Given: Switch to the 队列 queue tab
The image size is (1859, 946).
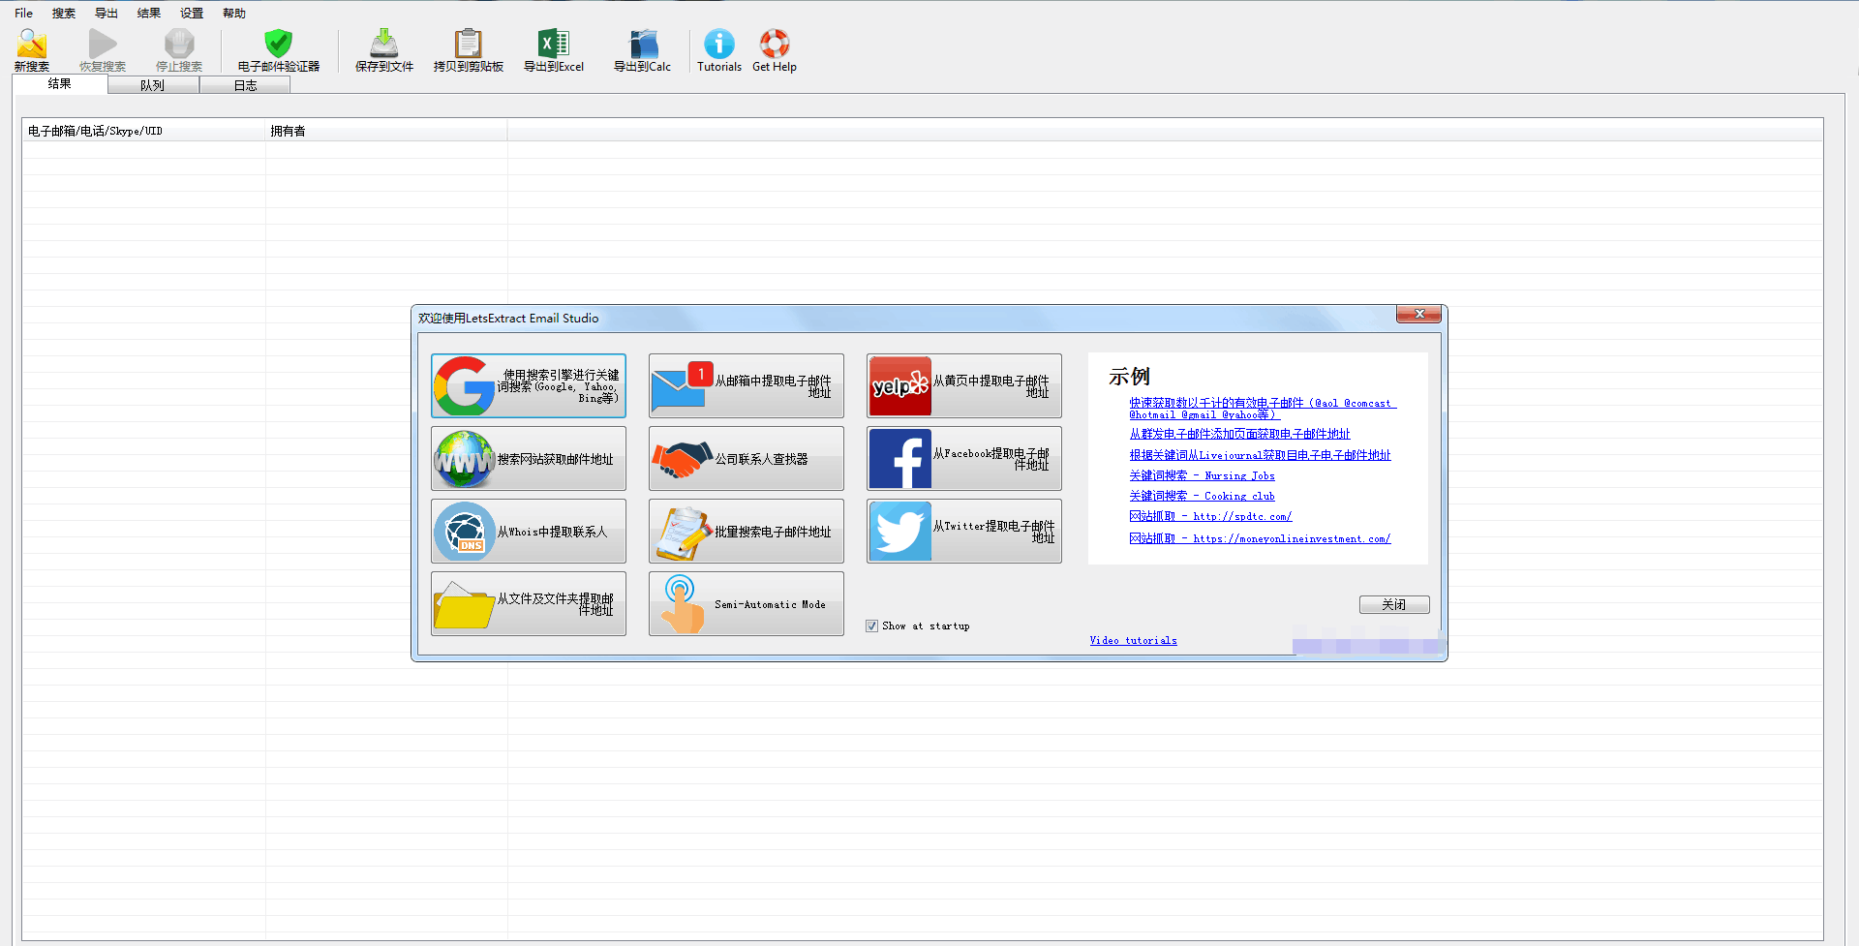Looking at the screenshot, I should coord(152,85).
